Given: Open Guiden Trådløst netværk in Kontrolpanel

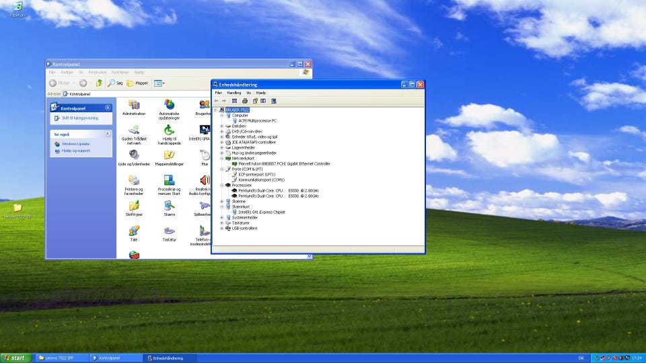Looking at the screenshot, I should pos(134,135).
